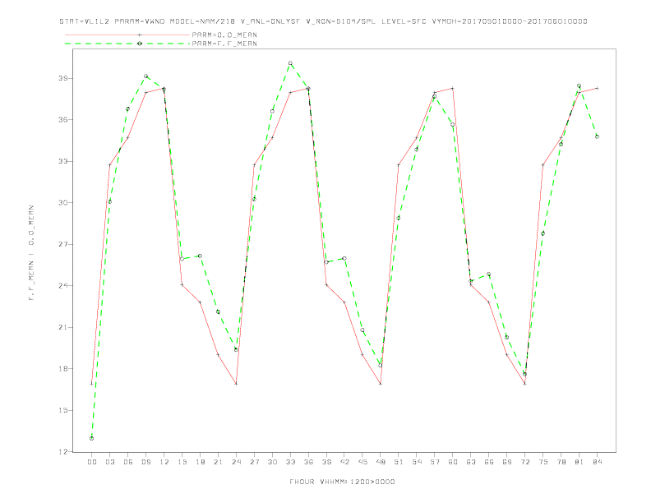
Task: Click the x-axis tick label 09
Action: click(145, 462)
